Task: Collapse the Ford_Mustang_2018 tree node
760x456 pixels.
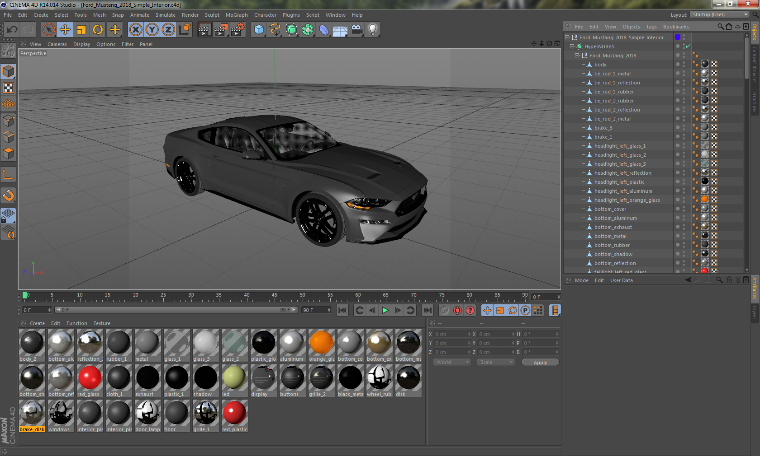Action: coord(577,56)
